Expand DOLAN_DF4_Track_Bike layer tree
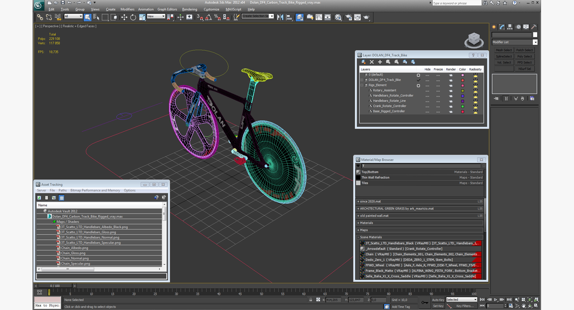The image size is (574, 310). pos(362,80)
